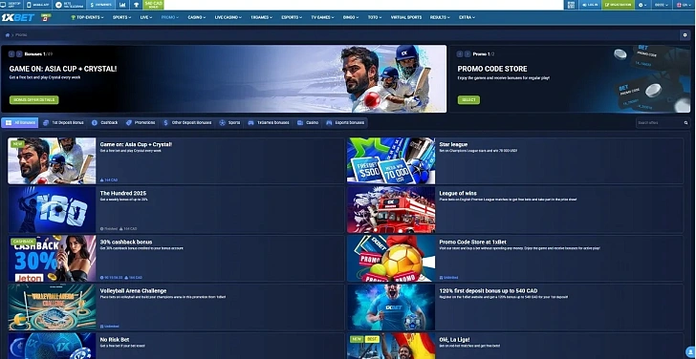Open the Toto menu

(374, 17)
